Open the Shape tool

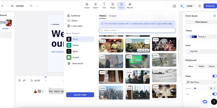pos(113,6)
